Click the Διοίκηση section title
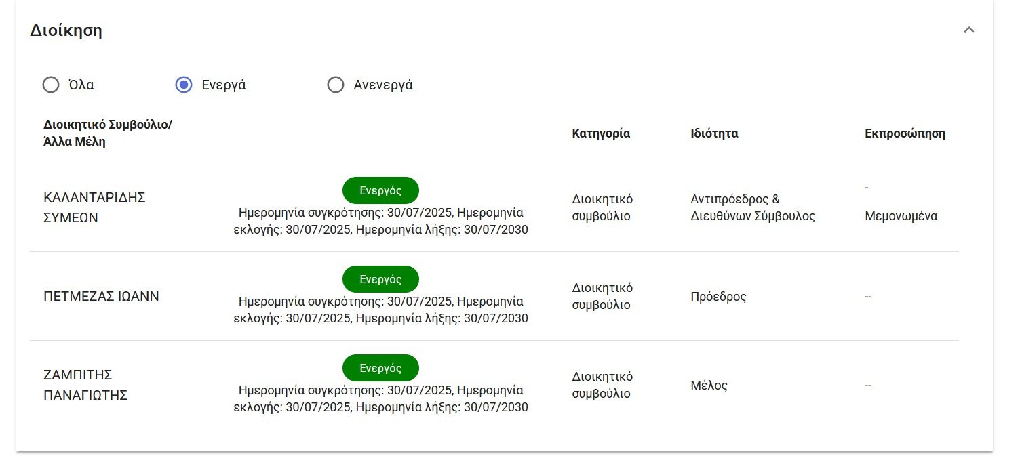The width and height of the screenshot is (1020, 458). tap(66, 30)
